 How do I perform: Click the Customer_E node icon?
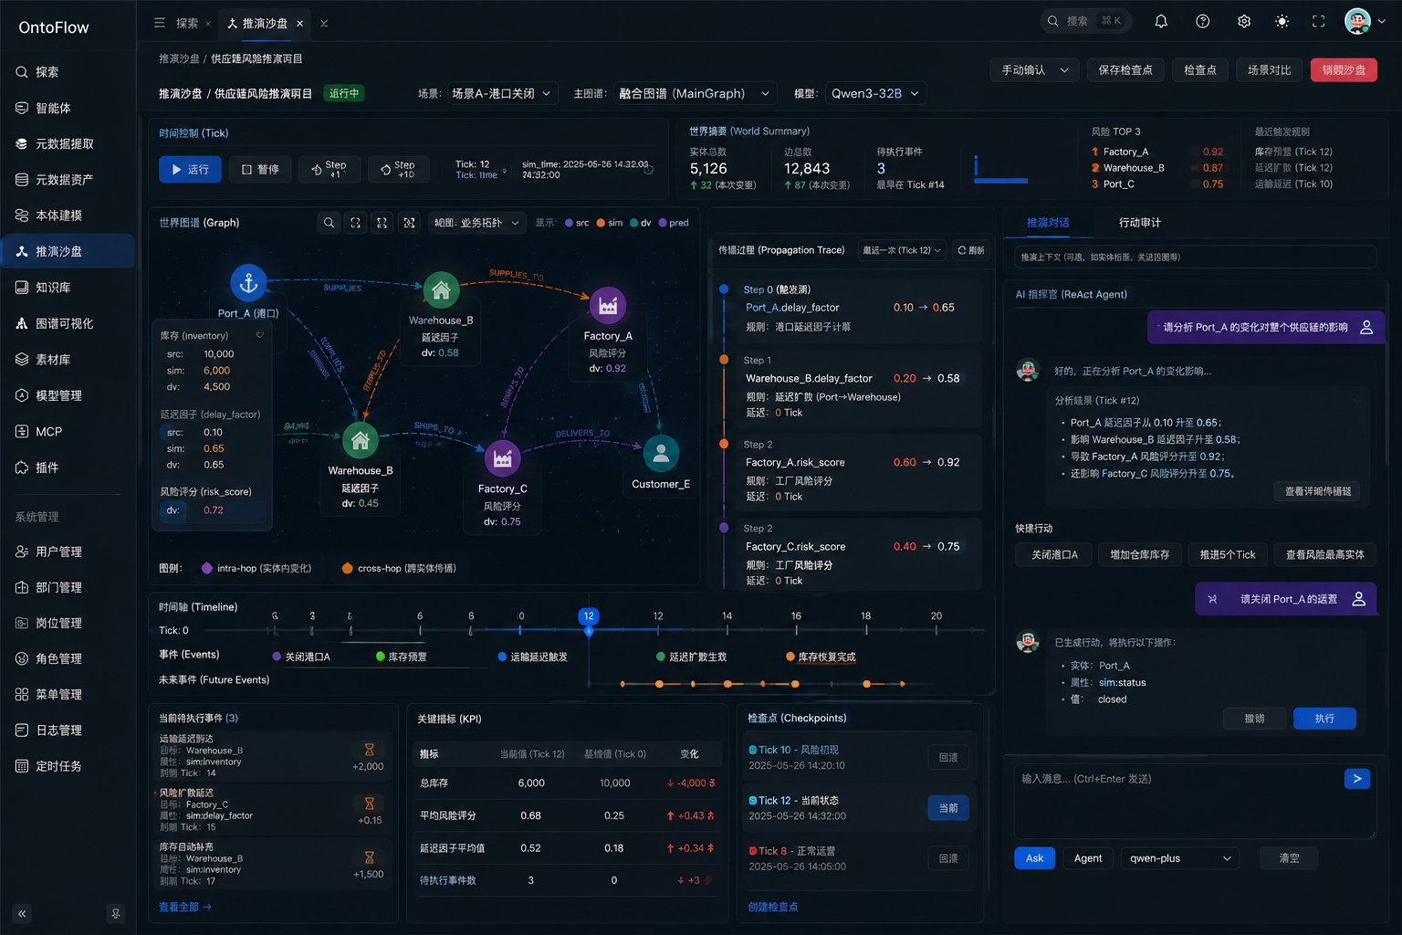[x=661, y=453]
